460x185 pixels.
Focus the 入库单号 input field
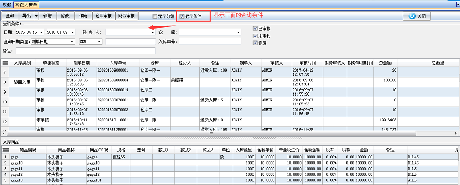[210, 41]
